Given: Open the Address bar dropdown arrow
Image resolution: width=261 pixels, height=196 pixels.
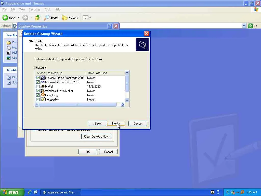Looking at the screenshot, I should click(x=244, y=26).
